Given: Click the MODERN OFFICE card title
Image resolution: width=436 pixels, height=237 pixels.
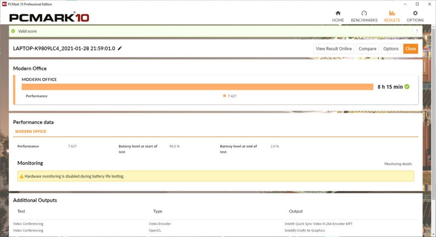Looking at the screenshot, I should click(39, 79).
